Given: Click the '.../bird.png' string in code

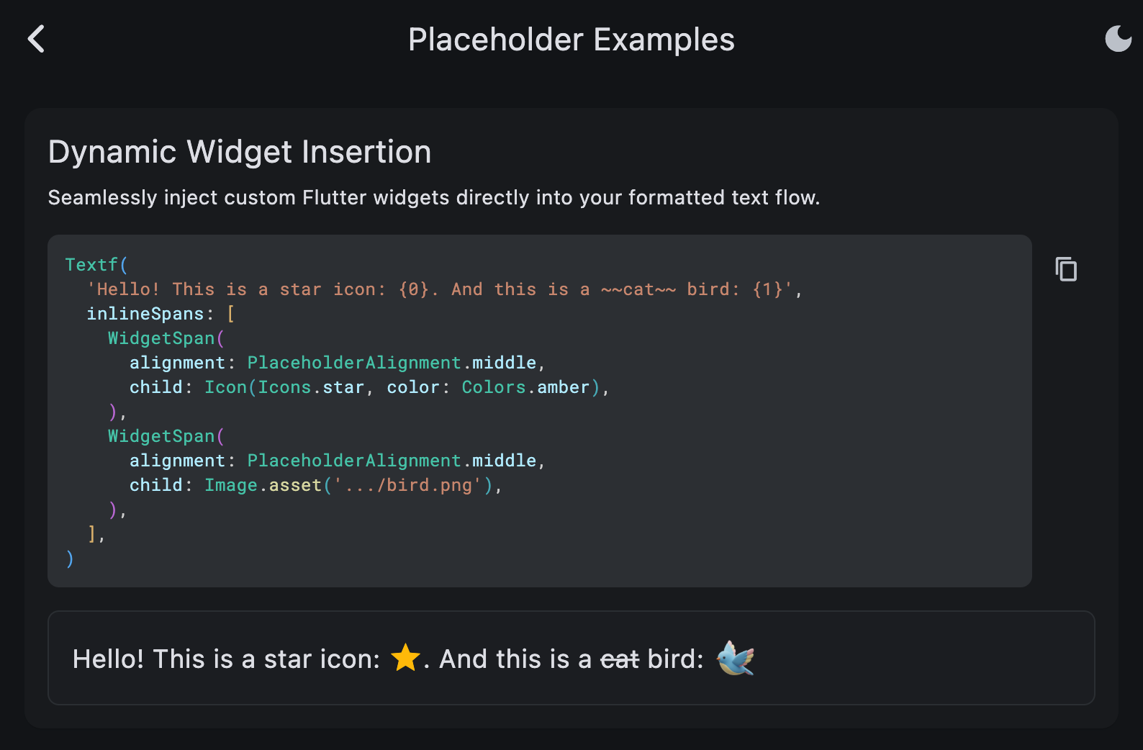Looking at the screenshot, I should 408,485.
